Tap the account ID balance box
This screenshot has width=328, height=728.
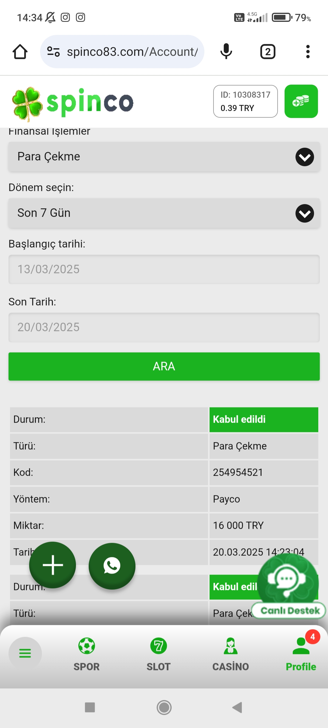click(245, 101)
